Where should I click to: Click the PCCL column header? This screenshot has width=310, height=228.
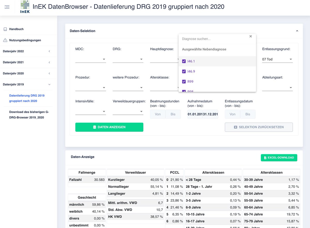(x=175, y=172)
